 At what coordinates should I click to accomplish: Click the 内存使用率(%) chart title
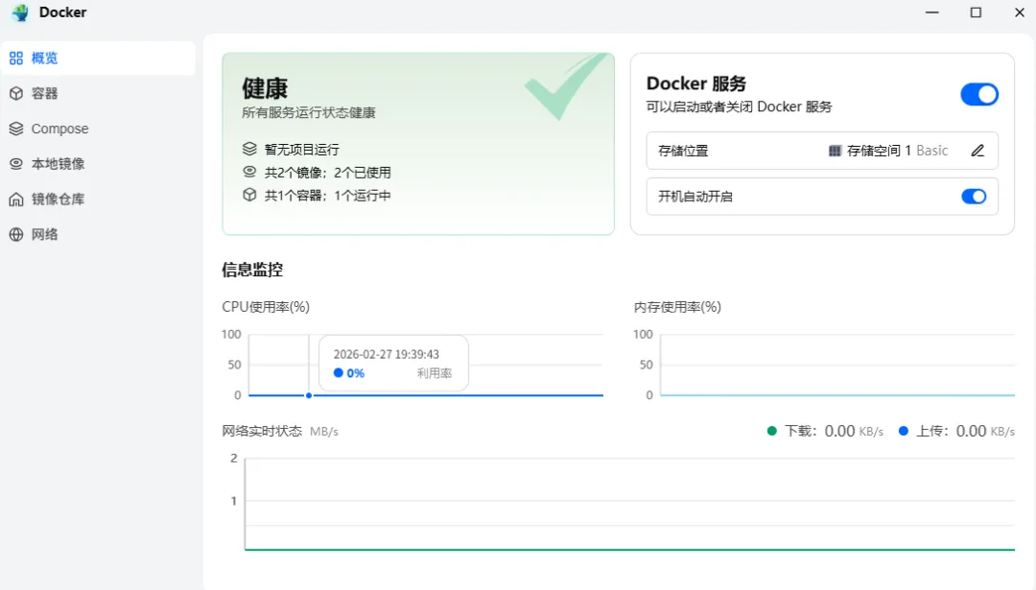[x=677, y=307]
